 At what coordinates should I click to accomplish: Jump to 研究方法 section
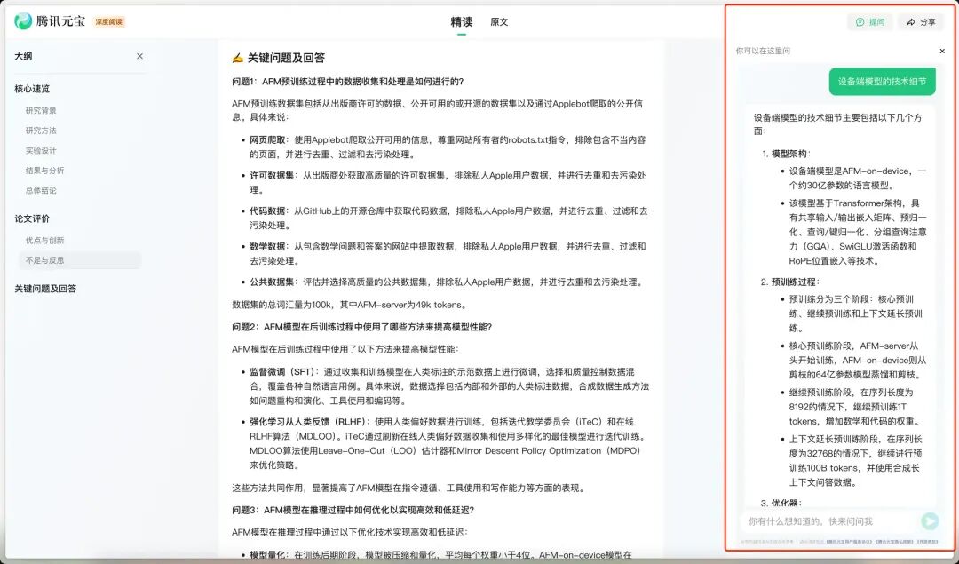click(x=41, y=131)
